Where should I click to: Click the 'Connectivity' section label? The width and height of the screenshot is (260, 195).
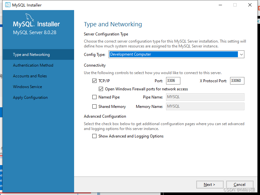95,65
